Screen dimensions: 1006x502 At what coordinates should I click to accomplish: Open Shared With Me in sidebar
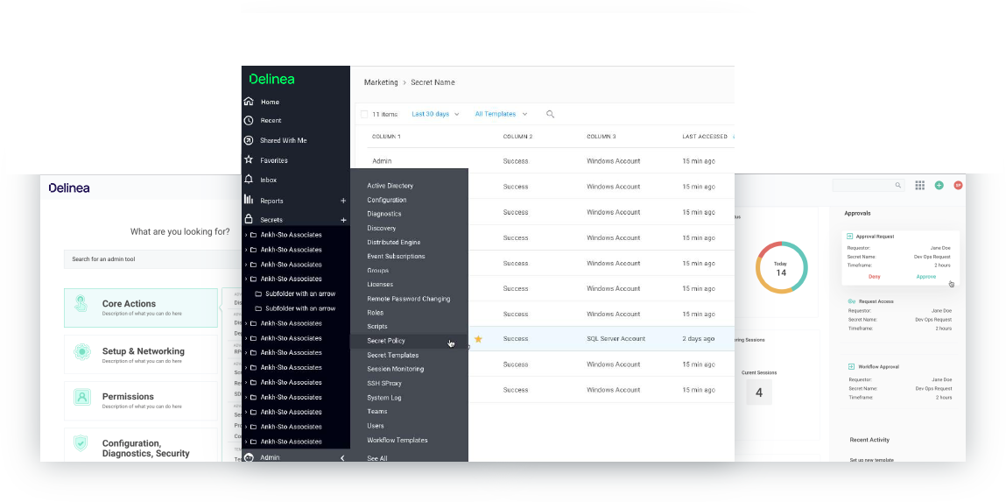coord(283,140)
